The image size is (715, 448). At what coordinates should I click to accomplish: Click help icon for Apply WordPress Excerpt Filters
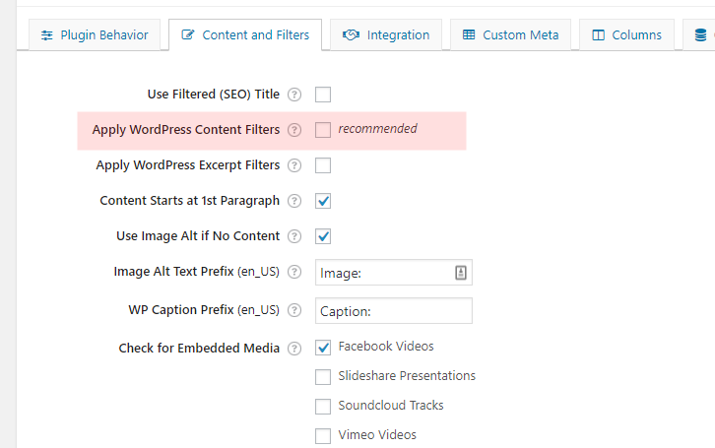tap(293, 165)
